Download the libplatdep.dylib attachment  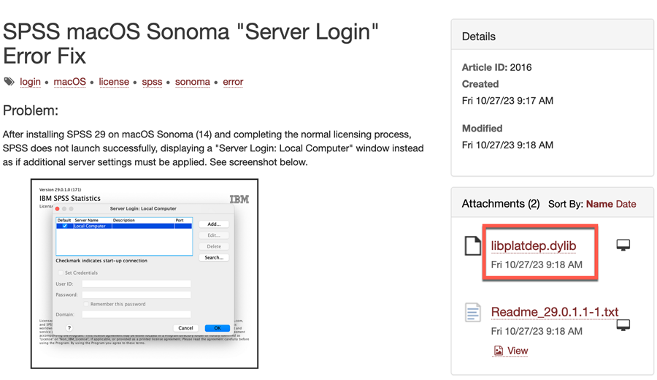click(534, 246)
